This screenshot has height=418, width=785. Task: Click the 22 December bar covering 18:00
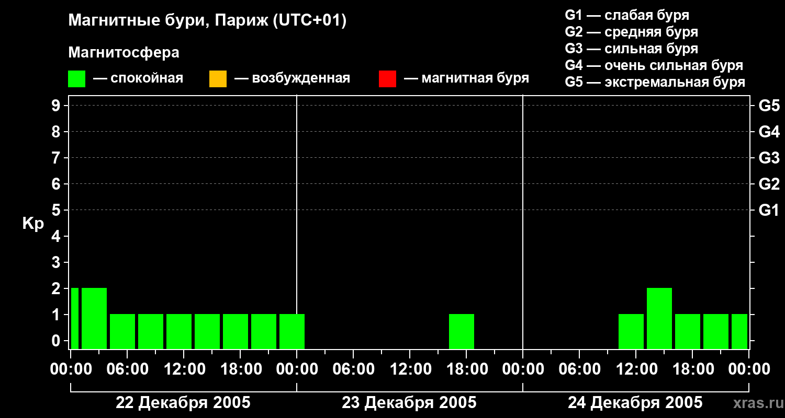click(235, 331)
